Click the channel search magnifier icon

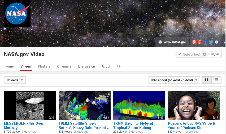tap(119, 66)
